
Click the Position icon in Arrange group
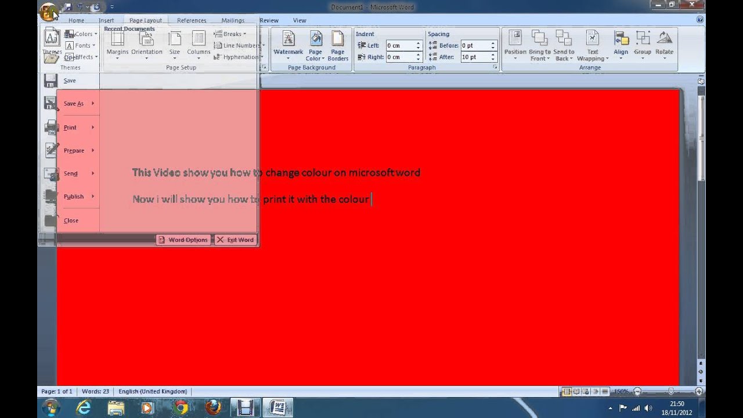515,38
